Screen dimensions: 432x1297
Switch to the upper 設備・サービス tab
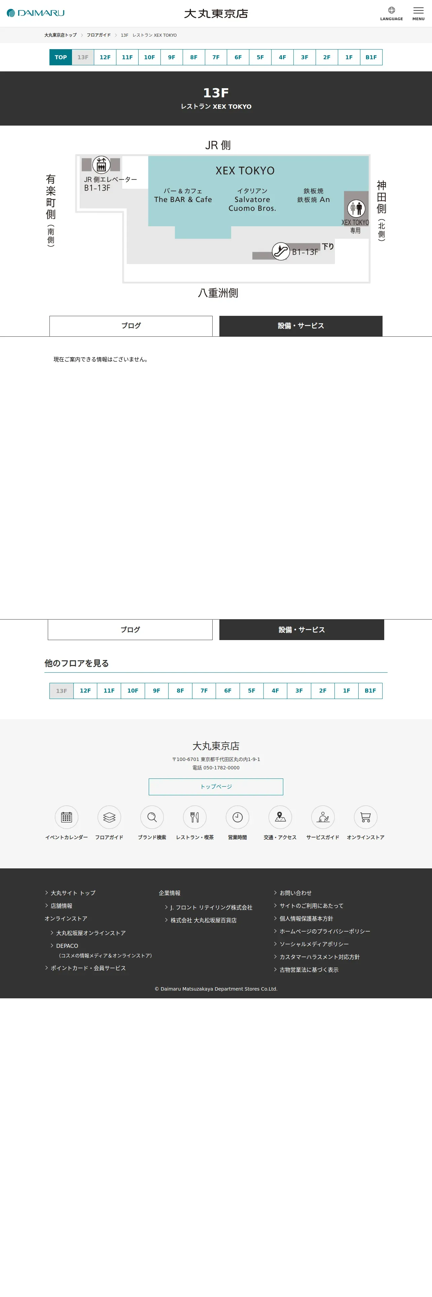coord(301,326)
